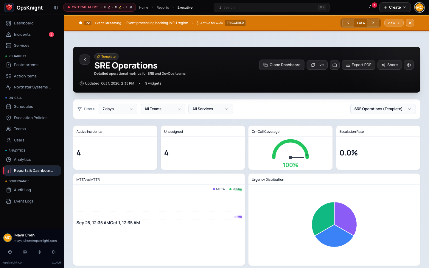Show previous alert in banner
Screen dimensions: 429x268
click(348, 23)
